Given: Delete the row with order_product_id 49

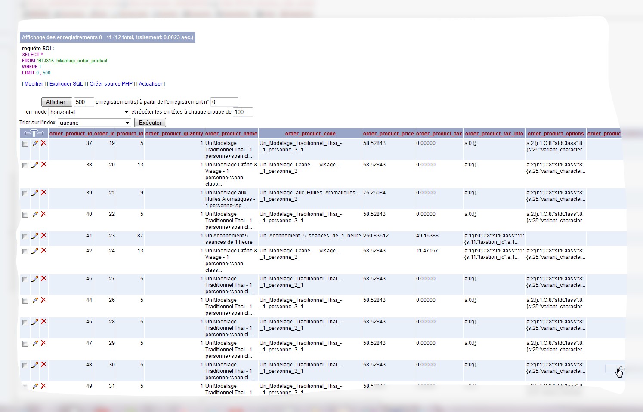Looking at the screenshot, I should pyautogui.click(x=43, y=386).
